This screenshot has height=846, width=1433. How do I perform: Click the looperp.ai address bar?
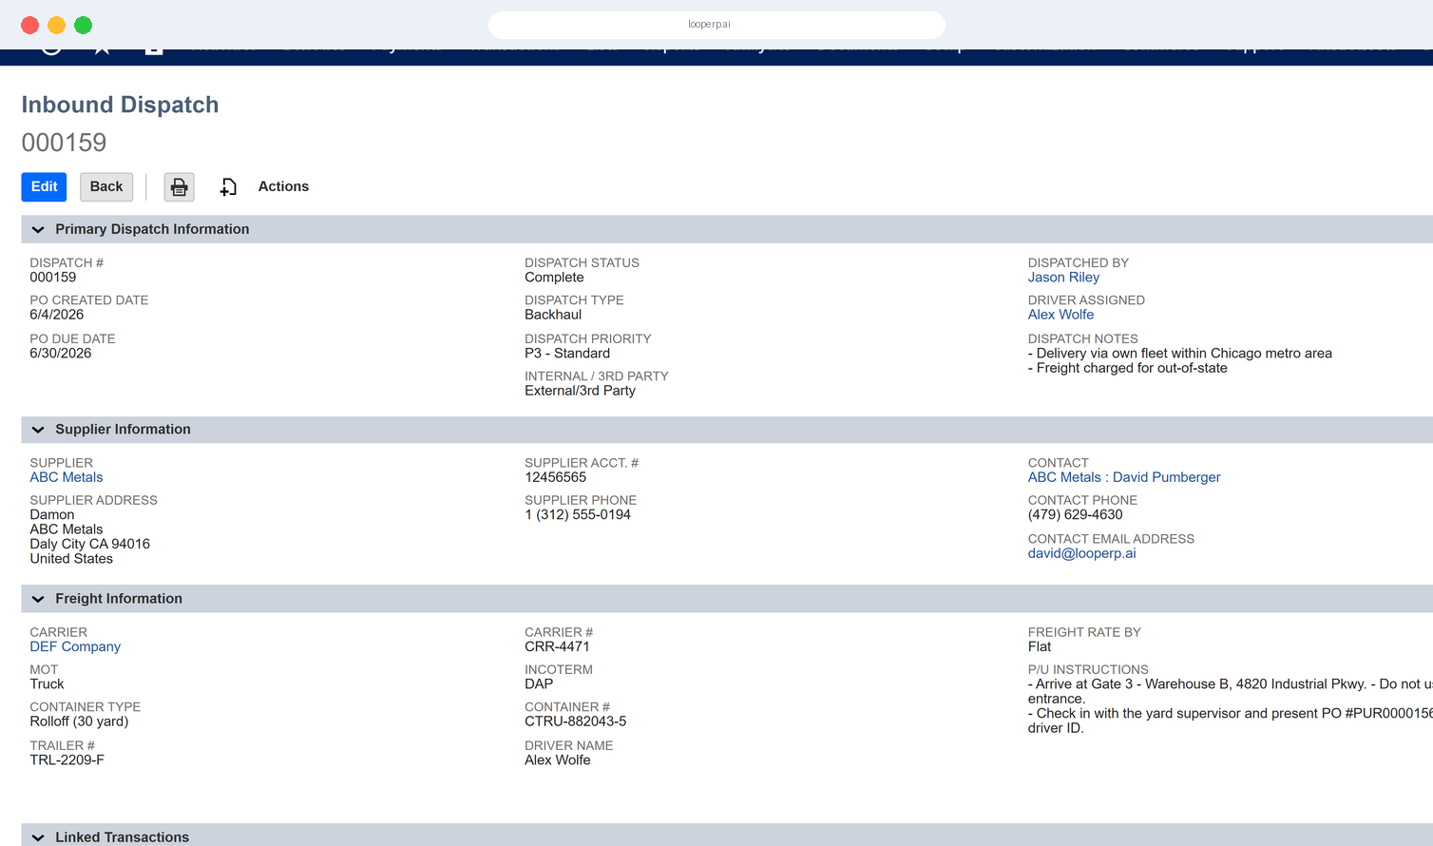pyautogui.click(x=716, y=25)
